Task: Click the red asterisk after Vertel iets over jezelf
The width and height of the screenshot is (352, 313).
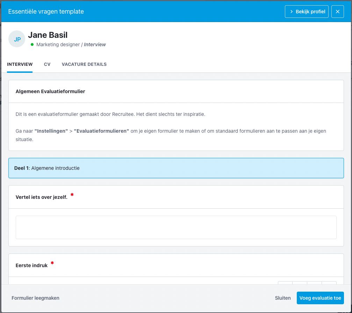Action: coord(72,195)
